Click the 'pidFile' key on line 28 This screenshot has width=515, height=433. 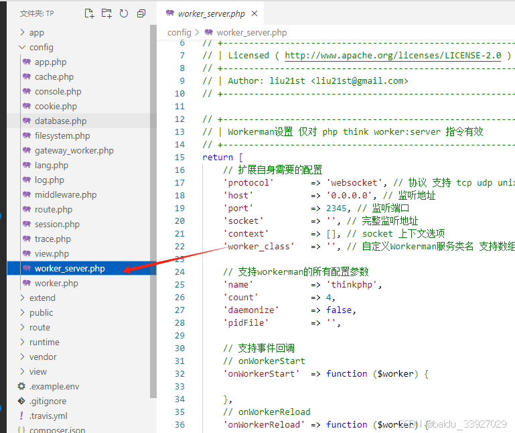tap(246, 323)
